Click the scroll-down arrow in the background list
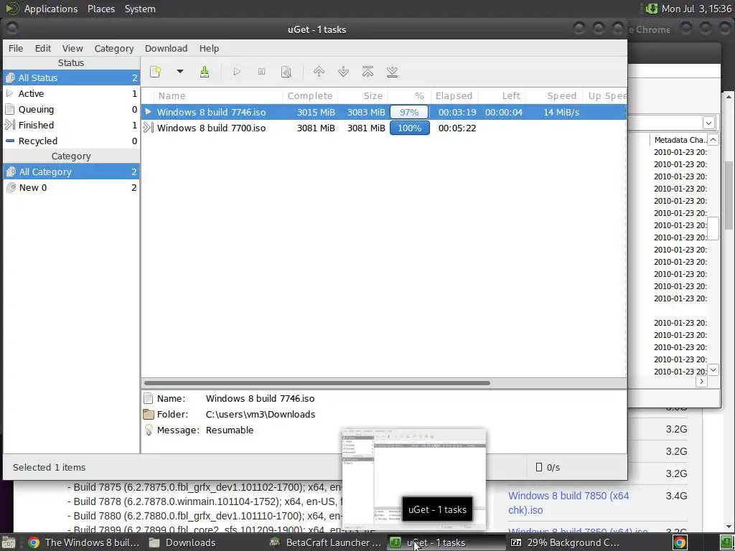 tap(713, 369)
